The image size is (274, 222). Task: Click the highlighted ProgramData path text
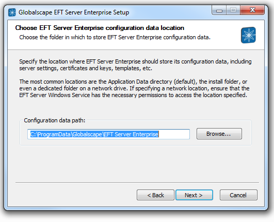[x=94, y=134]
